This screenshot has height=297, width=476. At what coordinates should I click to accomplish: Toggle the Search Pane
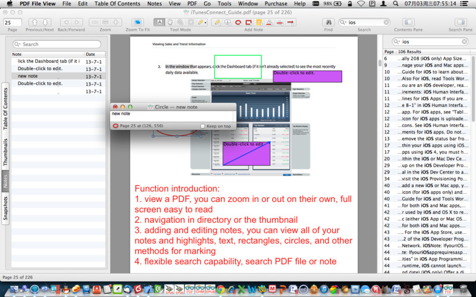pos(461,22)
